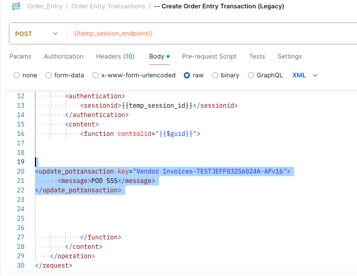Click the closing content tag on line 28
Viewport: 357px width, 276px height.
click(84, 247)
